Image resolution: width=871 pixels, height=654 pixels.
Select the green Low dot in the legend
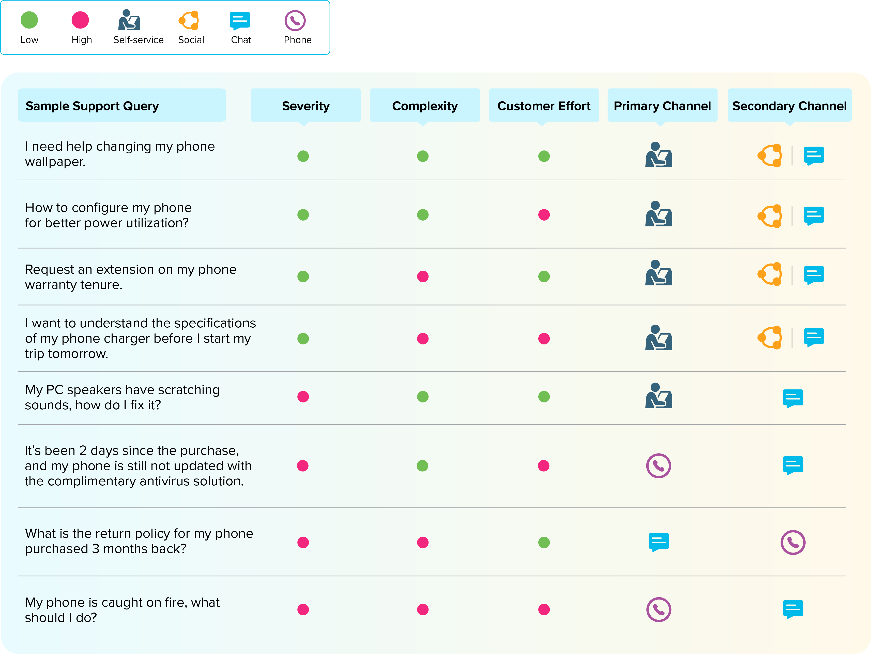point(29,20)
